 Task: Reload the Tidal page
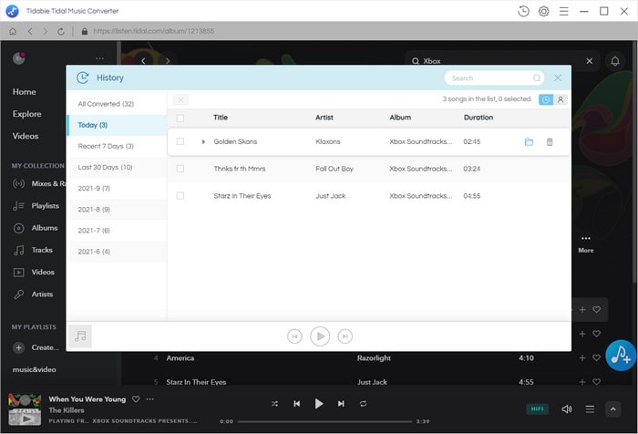(61, 31)
